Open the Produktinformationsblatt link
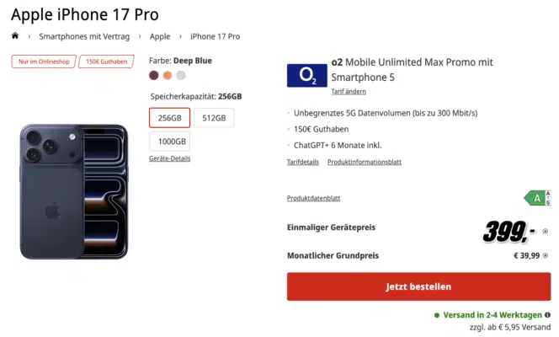559x337 pixels. click(x=364, y=162)
